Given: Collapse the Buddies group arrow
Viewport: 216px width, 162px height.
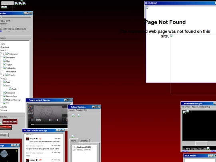Looking at the screenshot, I should click(76, 147).
